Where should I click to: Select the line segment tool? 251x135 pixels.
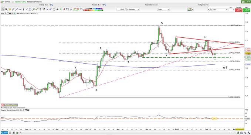click(27, 9)
